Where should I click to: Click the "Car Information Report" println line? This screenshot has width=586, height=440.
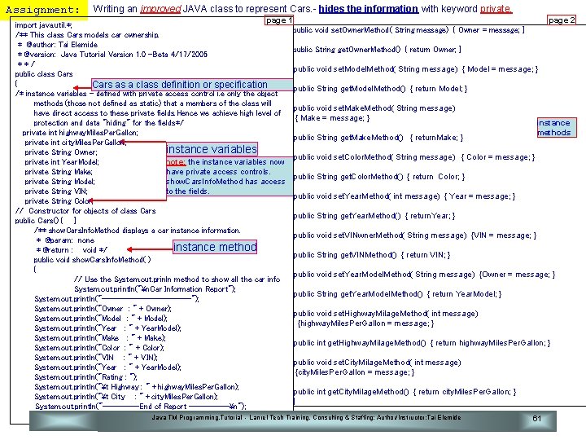tap(155, 288)
